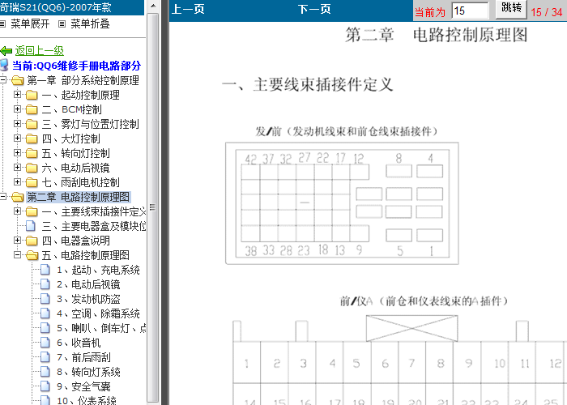Click the 下一页 next page link
This screenshot has width=567, height=405.
pos(314,9)
